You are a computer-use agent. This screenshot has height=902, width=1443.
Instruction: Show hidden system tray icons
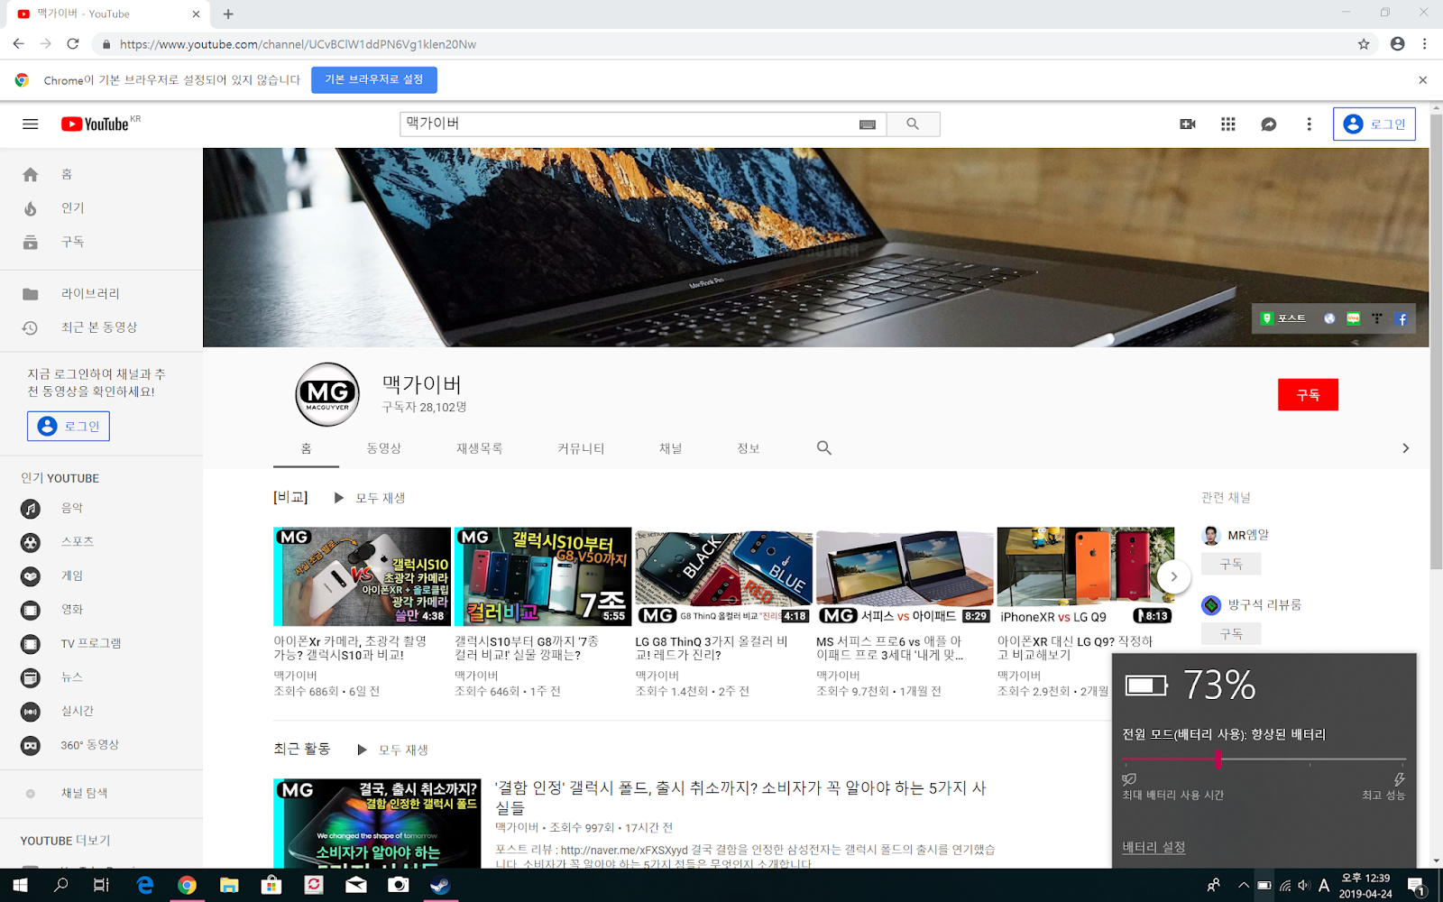1243,886
